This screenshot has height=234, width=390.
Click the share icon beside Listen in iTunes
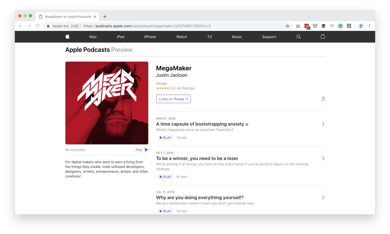tap(323, 99)
